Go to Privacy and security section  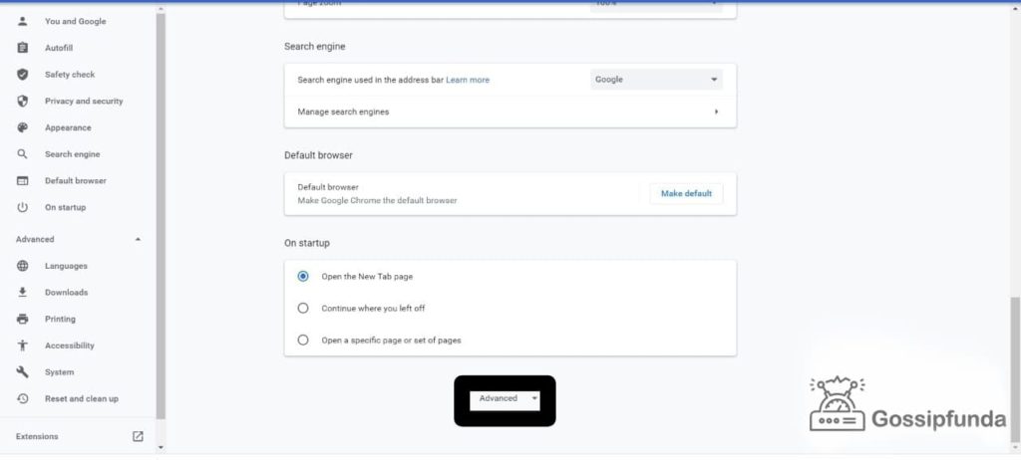pyautogui.click(x=84, y=102)
